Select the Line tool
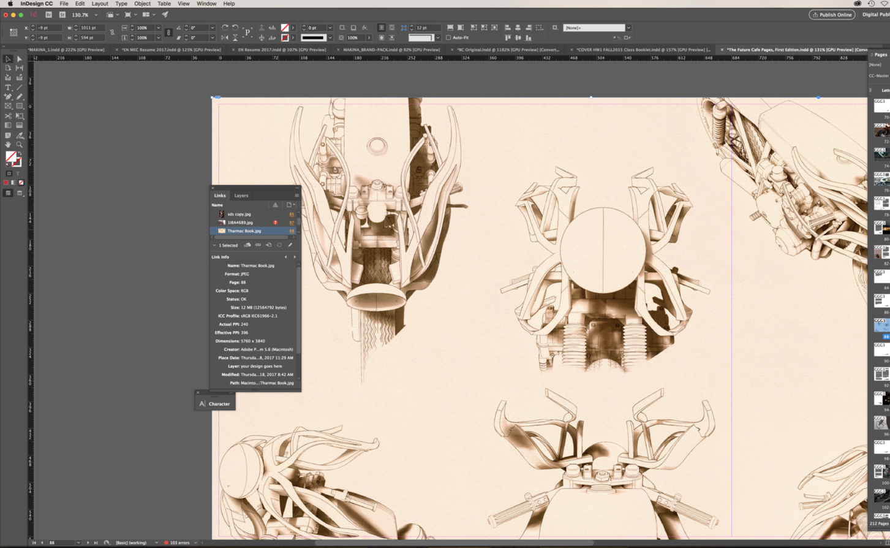The width and height of the screenshot is (890, 548). (x=19, y=88)
